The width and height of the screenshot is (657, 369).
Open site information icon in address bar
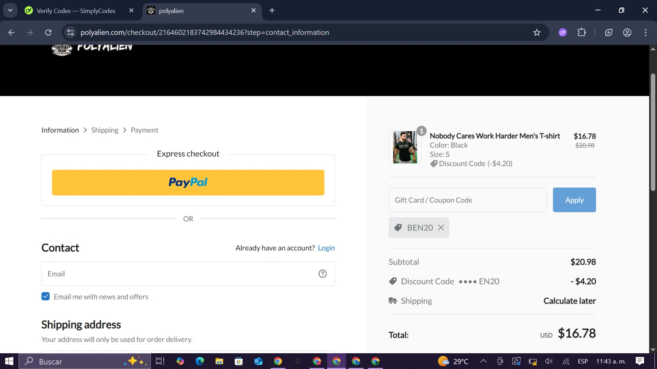[71, 32]
